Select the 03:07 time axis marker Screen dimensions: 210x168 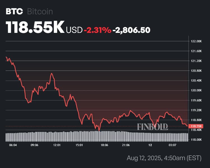172,145
